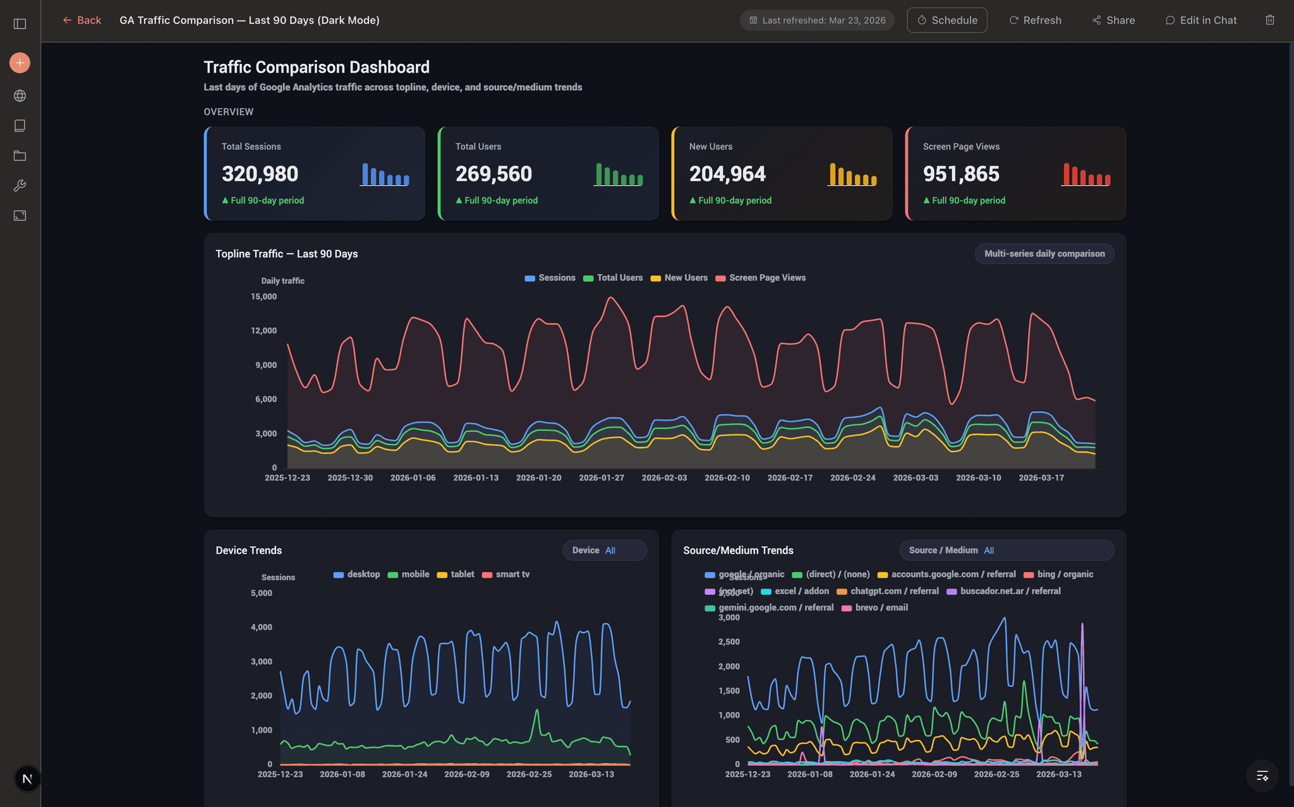Click the New Users 204,964 value
1294x807 pixels.
[x=727, y=174]
